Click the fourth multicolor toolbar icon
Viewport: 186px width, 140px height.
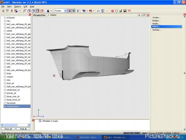click(x=16, y=11)
